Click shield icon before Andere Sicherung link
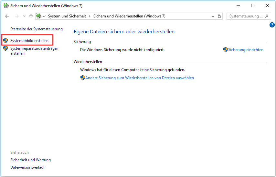 (x=82, y=78)
